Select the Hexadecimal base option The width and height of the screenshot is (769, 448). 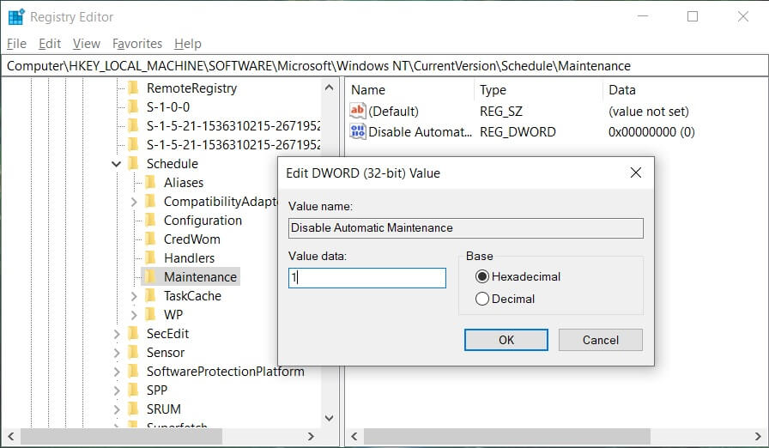tap(481, 276)
